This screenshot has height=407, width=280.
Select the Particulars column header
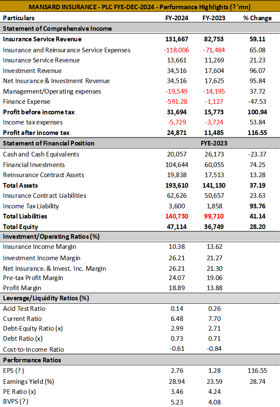point(19,18)
